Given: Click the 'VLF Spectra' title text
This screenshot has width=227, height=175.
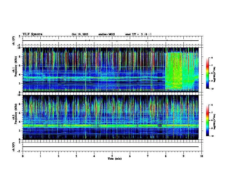Looking at the screenshot, I should pyautogui.click(x=32, y=34).
